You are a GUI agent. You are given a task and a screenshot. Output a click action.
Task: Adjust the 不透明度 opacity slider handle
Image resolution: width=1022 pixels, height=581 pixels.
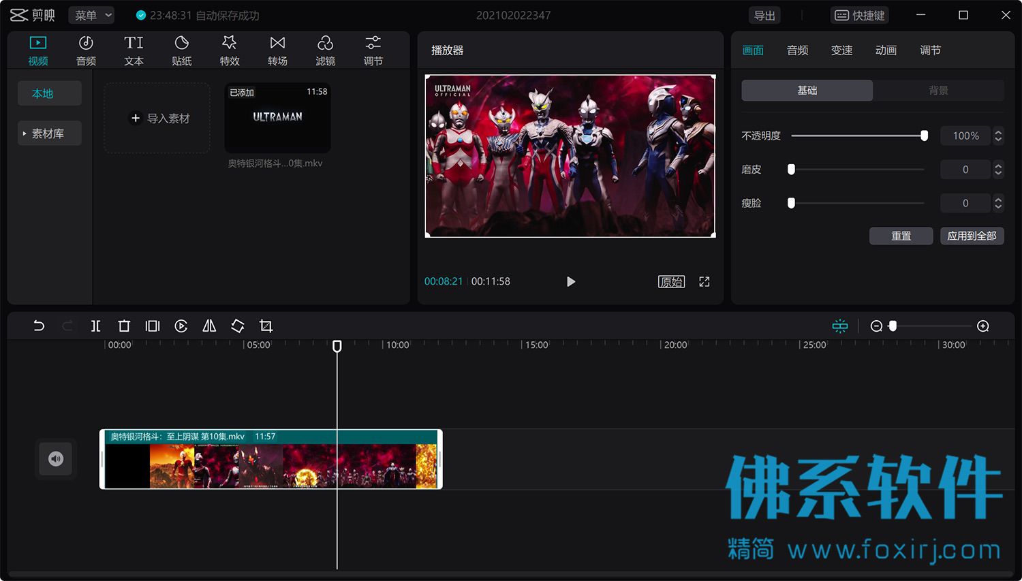point(924,136)
